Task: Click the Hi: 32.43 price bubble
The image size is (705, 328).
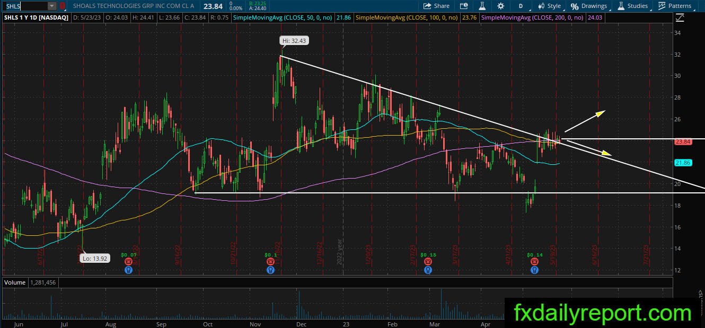Action: coord(294,40)
